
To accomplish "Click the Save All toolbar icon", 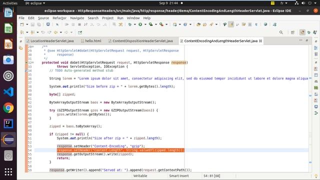I will [x=39, y=24].
